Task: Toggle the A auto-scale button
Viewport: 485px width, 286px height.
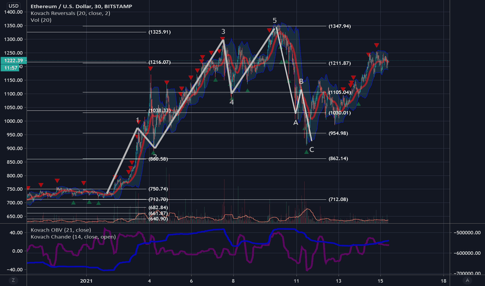Action: click(x=467, y=280)
